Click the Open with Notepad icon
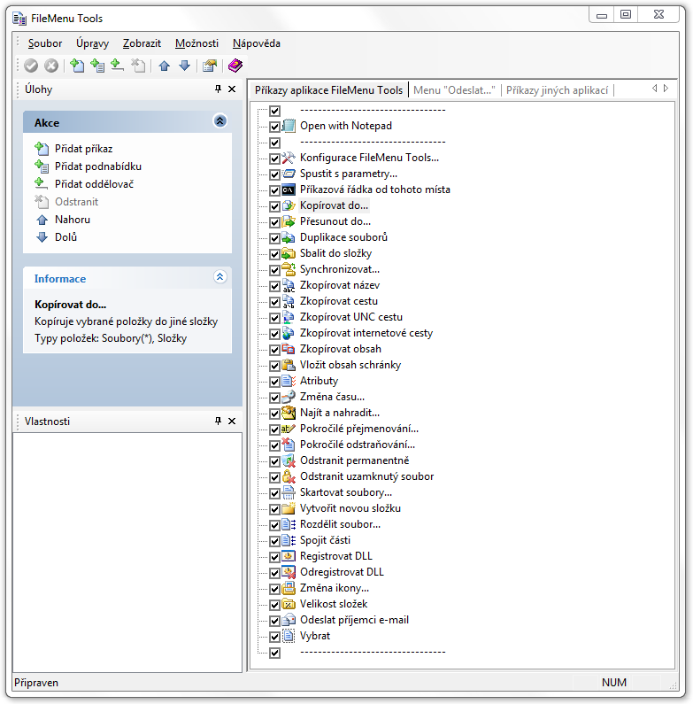Image resolution: width=693 pixels, height=704 pixels. click(x=289, y=126)
